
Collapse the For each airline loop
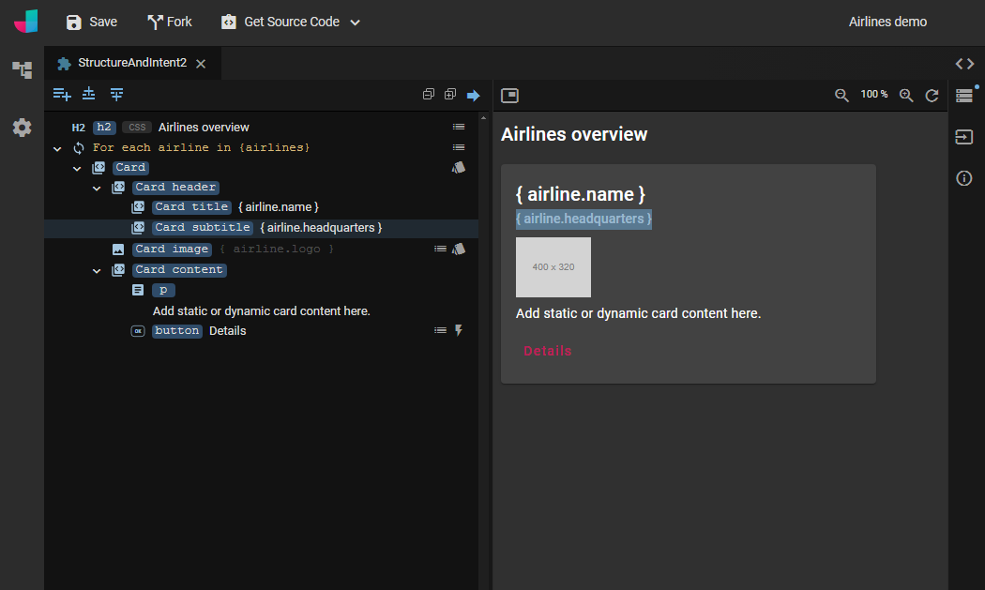coord(57,148)
